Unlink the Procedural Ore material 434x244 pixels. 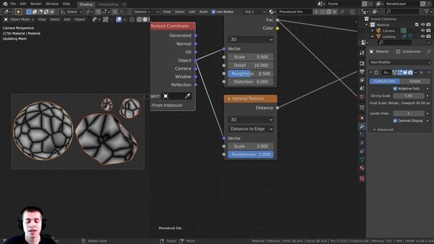click(334, 12)
